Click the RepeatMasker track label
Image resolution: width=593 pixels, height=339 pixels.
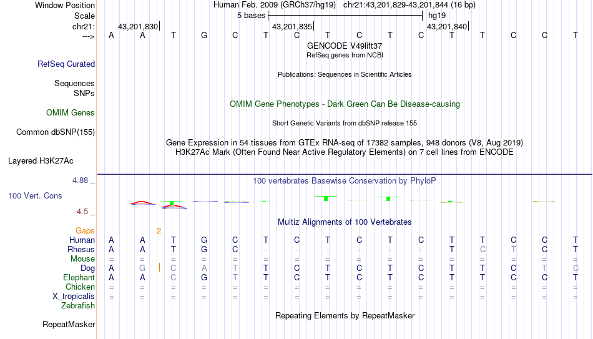point(69,324)
